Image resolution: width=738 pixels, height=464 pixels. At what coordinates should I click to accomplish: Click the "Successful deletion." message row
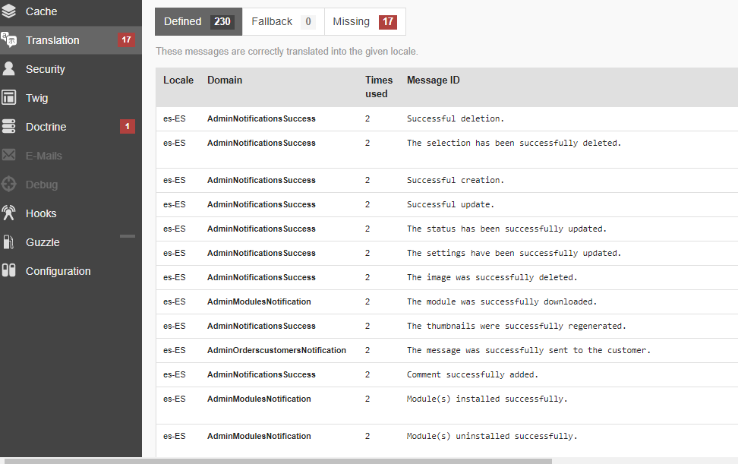(x=456, y=119)
